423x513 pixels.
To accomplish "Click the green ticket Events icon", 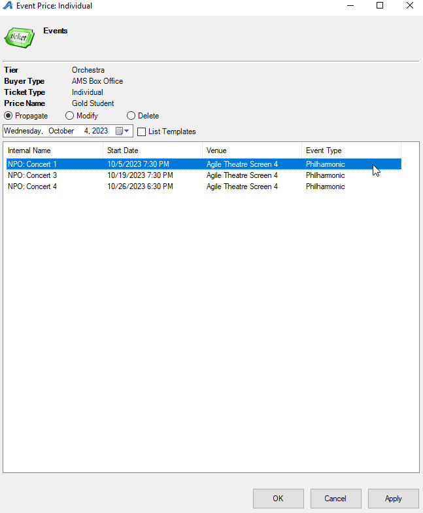I will [x=20, y=38].
